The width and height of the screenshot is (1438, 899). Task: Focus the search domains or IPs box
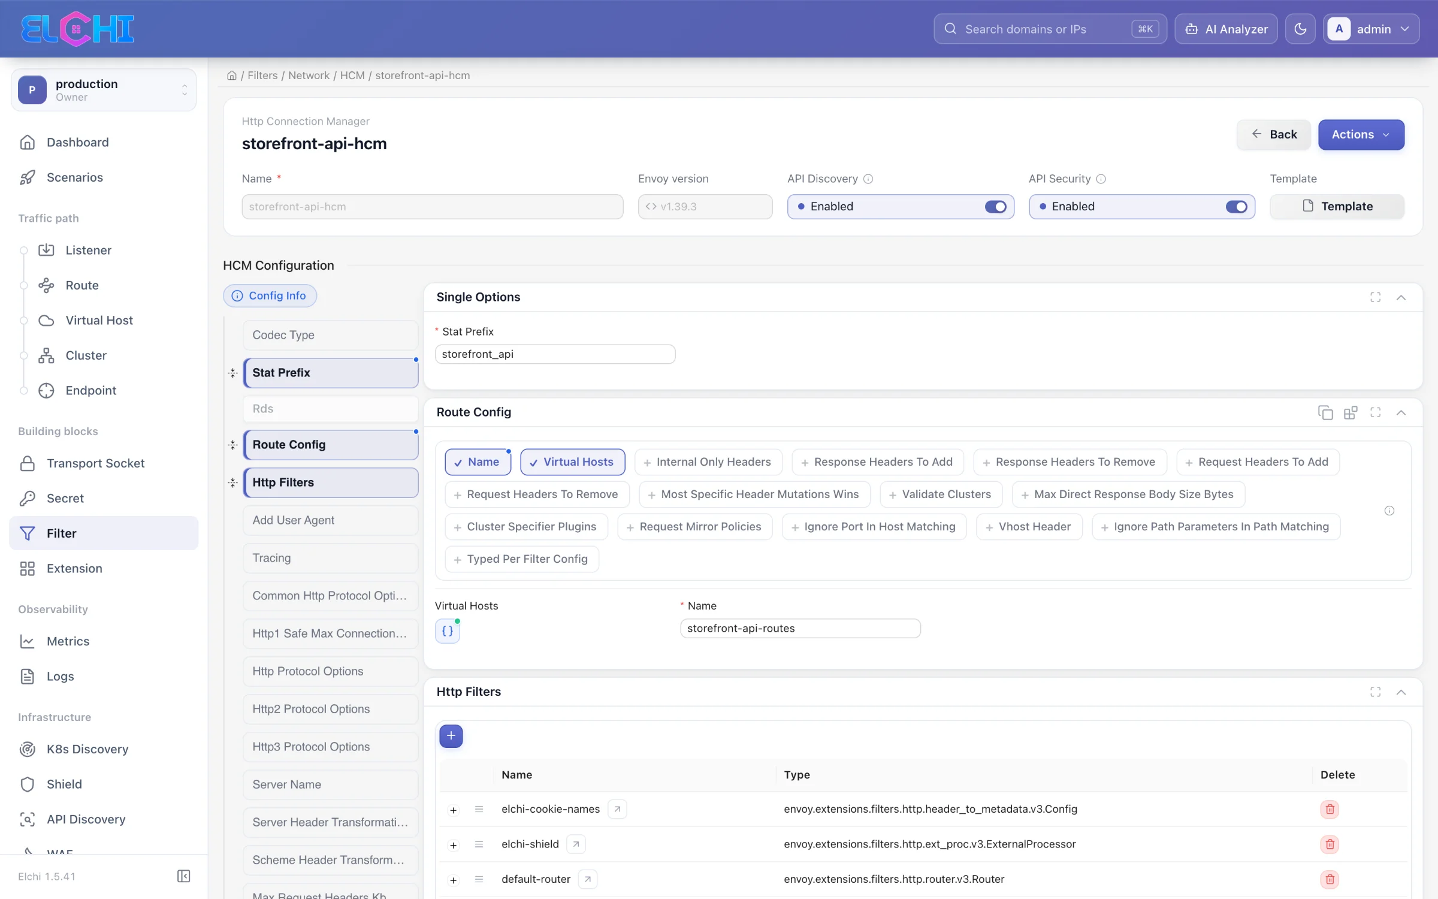[x=1050, y=29]
